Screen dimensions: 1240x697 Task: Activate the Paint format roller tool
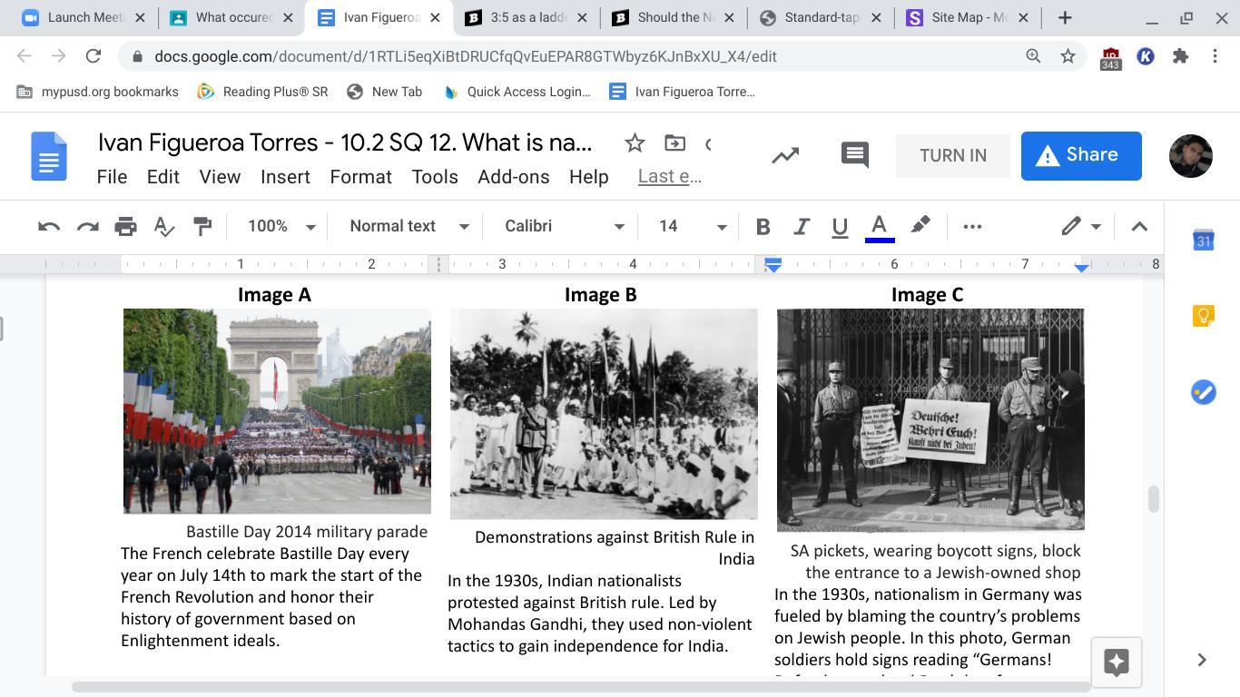pyautogui.click(x=202, y=226)
